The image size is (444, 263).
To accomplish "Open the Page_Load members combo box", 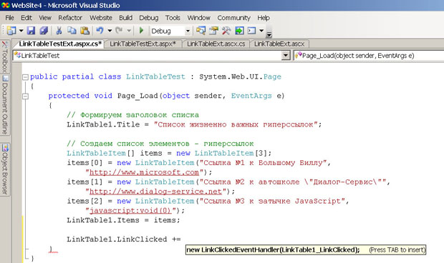I will click(369, 55).
